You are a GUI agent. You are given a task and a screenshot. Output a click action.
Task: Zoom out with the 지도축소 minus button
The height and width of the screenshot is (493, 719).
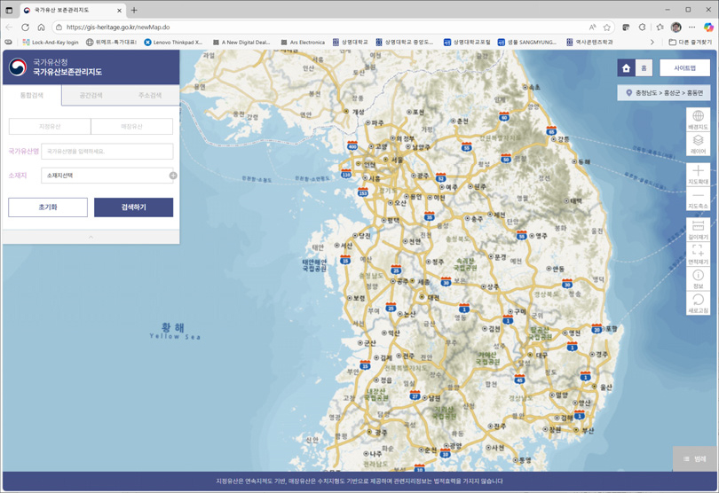coord(698,200)
